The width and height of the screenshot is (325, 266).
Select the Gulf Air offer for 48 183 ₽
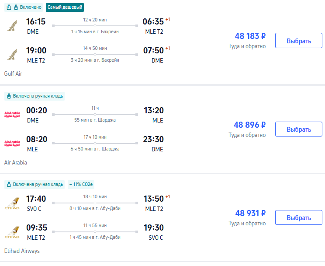298,41
